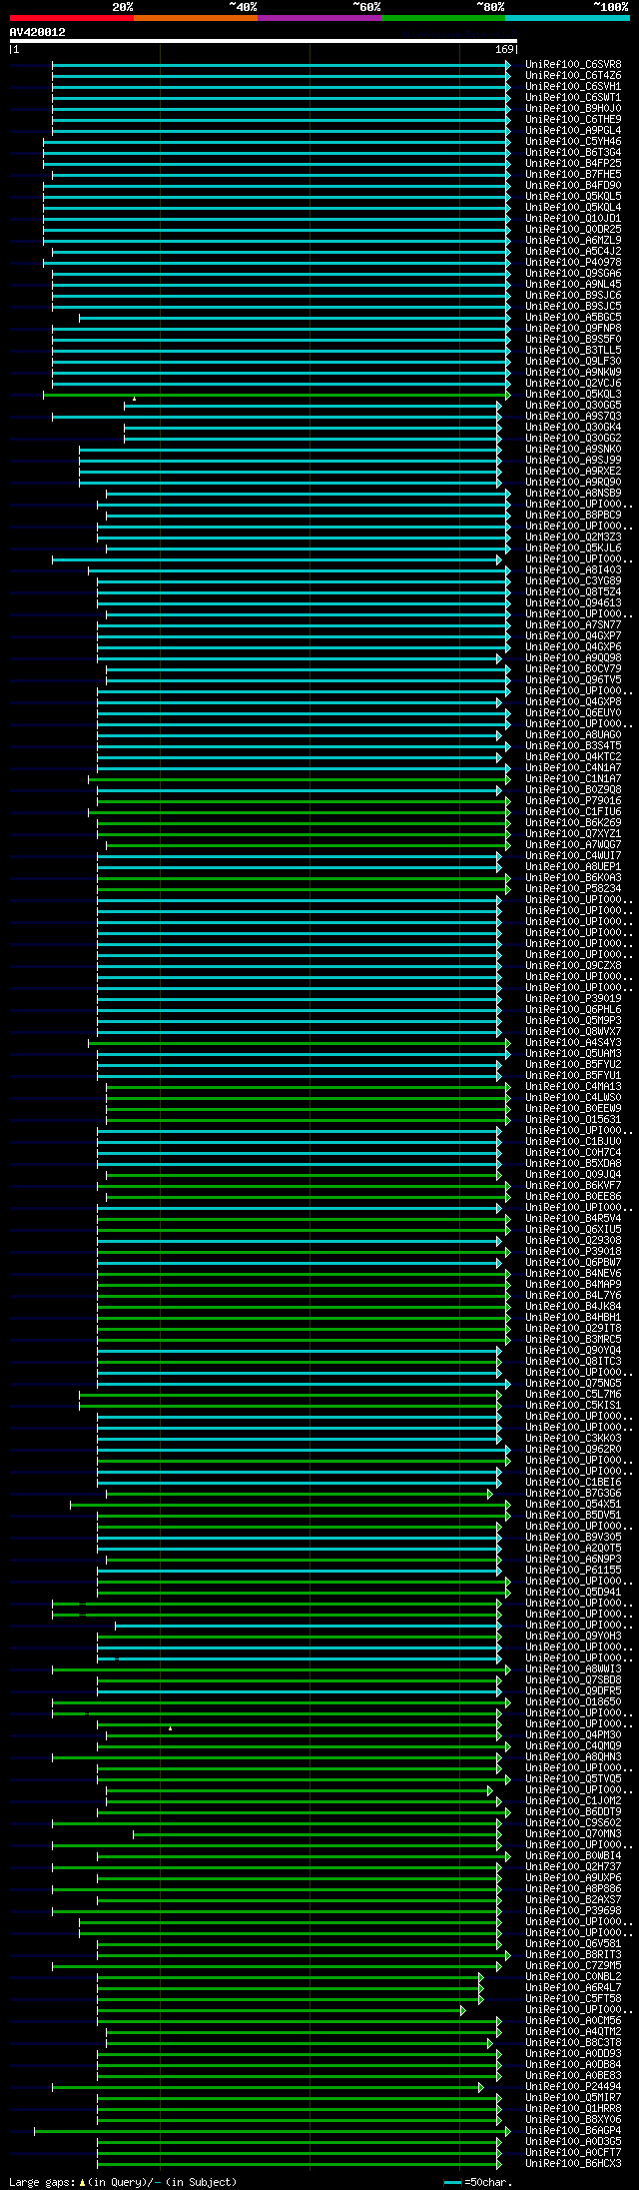Select the UniRef100_P39698 hit label
The width and height of the screenshot is (639, 2190).
click(573, 1911)
